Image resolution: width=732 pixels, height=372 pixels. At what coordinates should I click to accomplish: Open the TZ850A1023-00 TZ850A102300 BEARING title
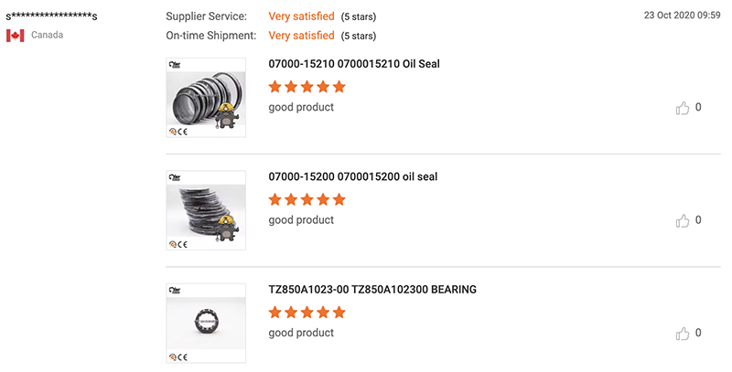(x=372, y=290)
